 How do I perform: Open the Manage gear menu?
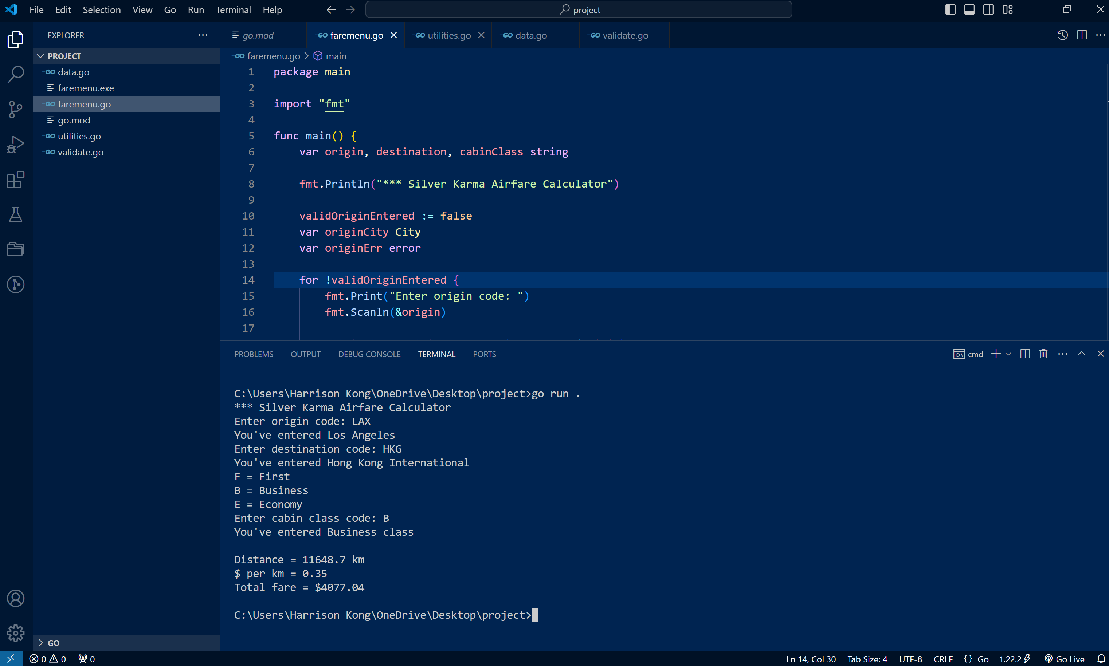pos(16,633)
